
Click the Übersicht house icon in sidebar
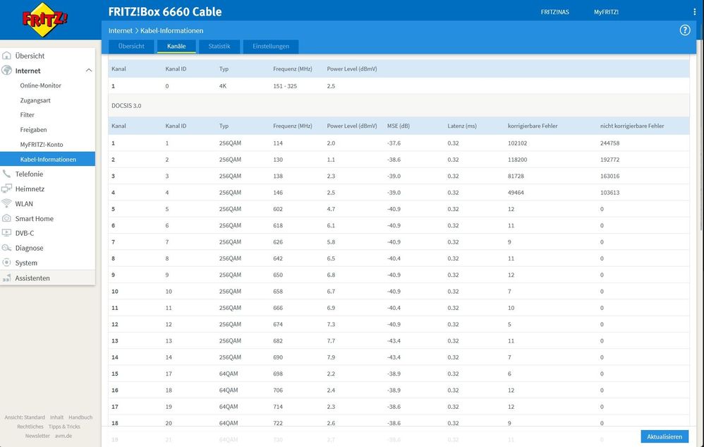[x=7, y=56]
